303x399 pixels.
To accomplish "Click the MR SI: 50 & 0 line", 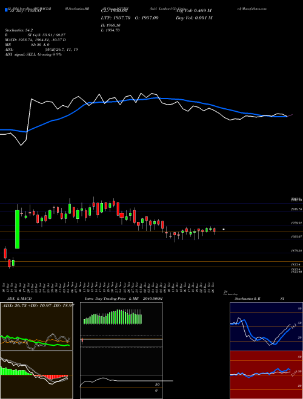I will tap(27, 45).
